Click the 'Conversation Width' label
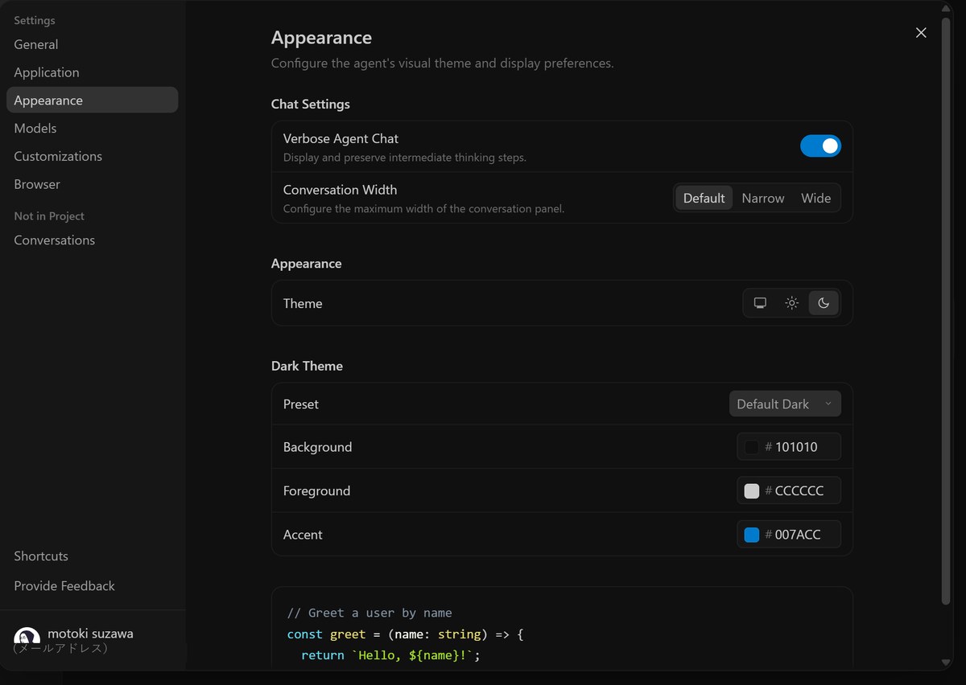 pos(340,190)
